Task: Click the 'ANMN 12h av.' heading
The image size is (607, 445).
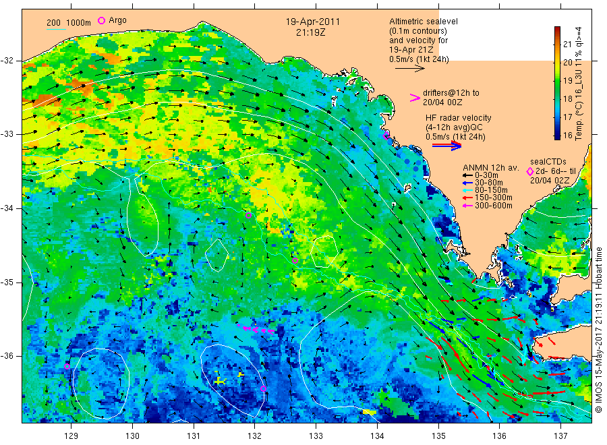Action: 491,168
